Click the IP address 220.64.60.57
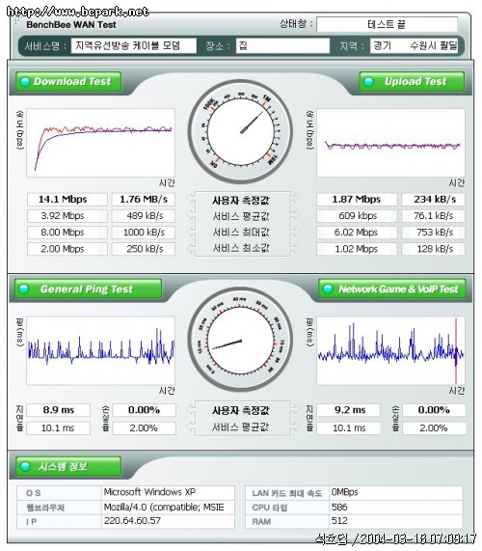 pyautogui.click(x=132, y=521)
